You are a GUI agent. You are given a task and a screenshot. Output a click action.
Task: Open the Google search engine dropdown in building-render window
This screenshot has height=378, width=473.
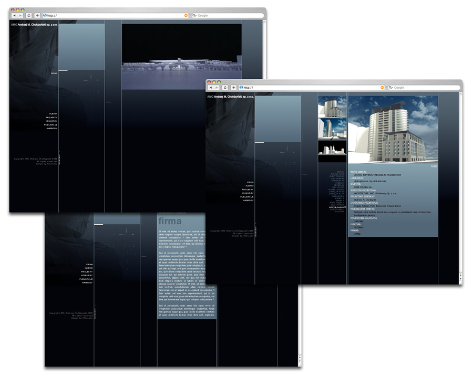(391, 88)
